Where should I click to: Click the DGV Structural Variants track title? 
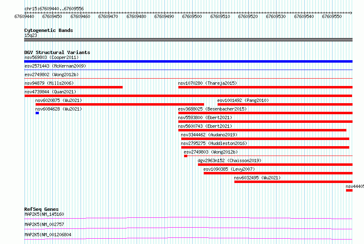click(x=57, y=52)
